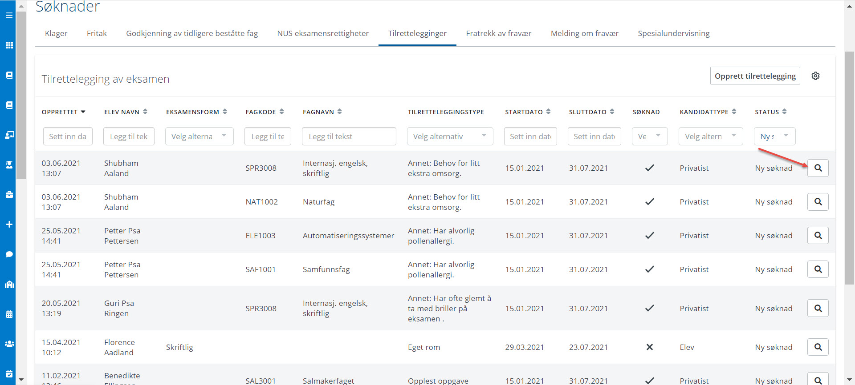Switch to Klager tab
The width and height of the screenshot is (855, 385).
(56, 33)
